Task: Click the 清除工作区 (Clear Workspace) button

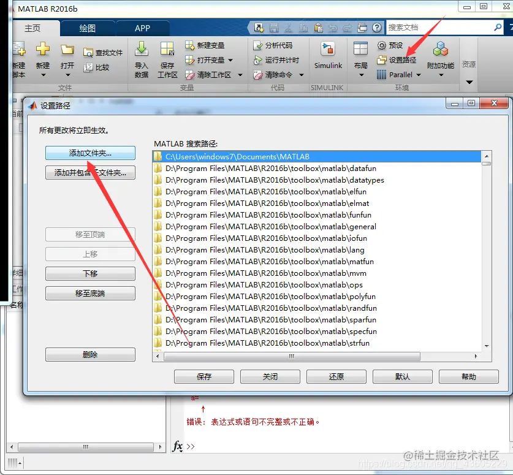Action: point(208,75)
